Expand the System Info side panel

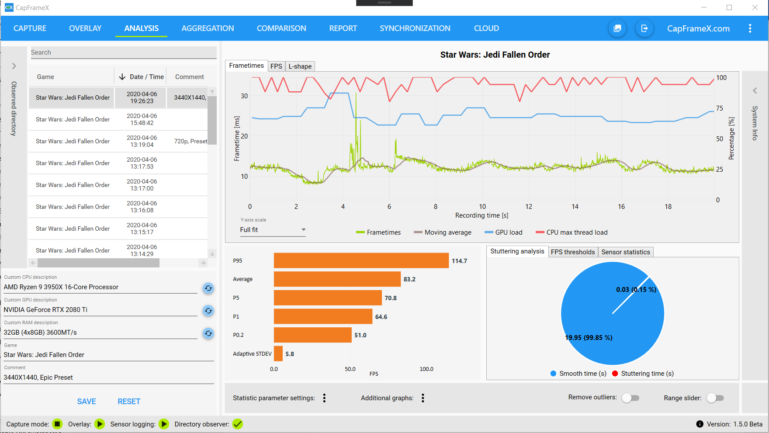[755, 91]
